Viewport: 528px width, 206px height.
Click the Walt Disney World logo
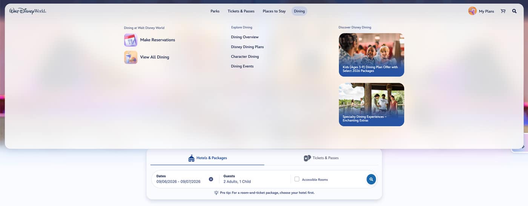[28, 11]
